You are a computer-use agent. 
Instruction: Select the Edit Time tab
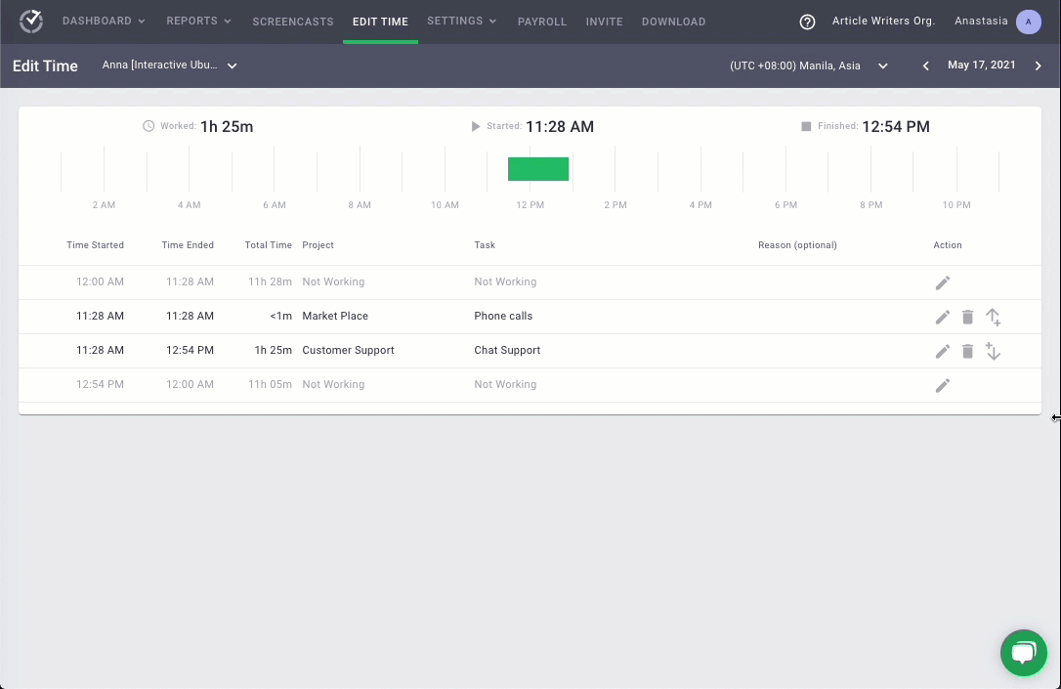click(x=380, y=22)
